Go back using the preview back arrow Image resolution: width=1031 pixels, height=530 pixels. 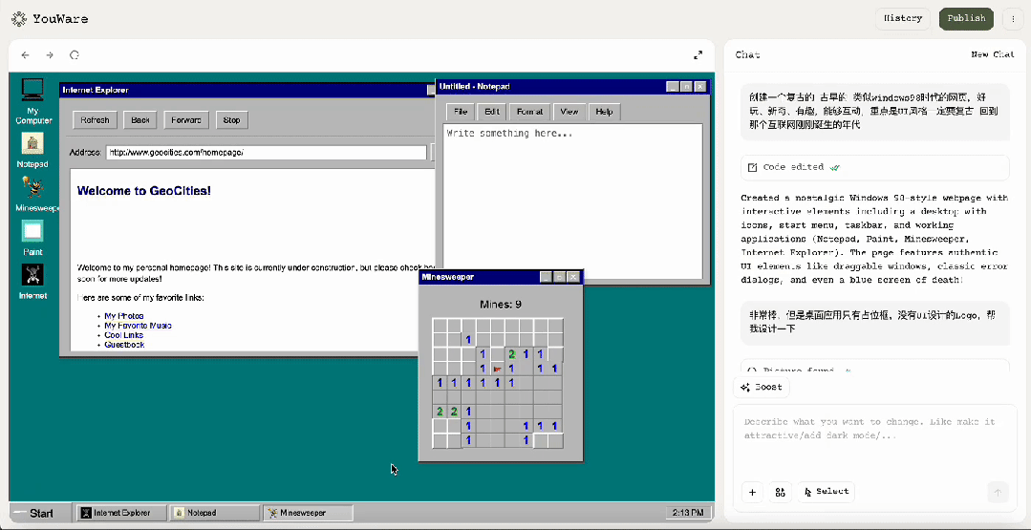click(25, 55)
